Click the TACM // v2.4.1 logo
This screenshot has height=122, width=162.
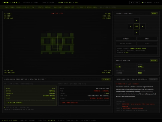(x=11, y=2)
